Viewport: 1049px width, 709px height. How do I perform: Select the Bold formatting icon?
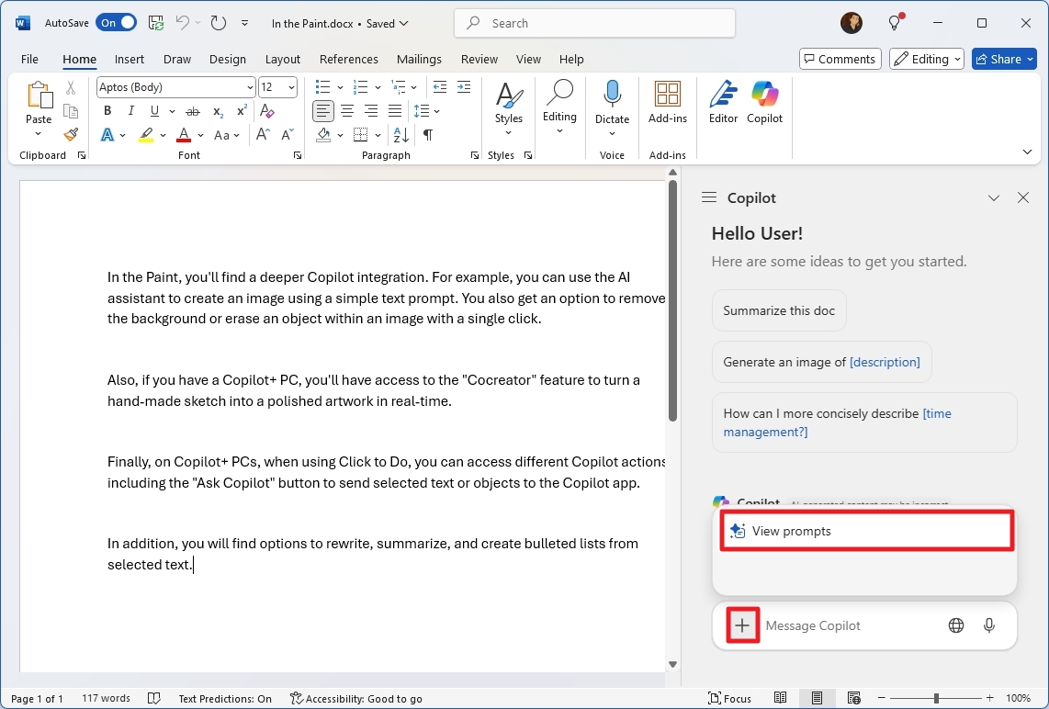[x=107, y=110]
